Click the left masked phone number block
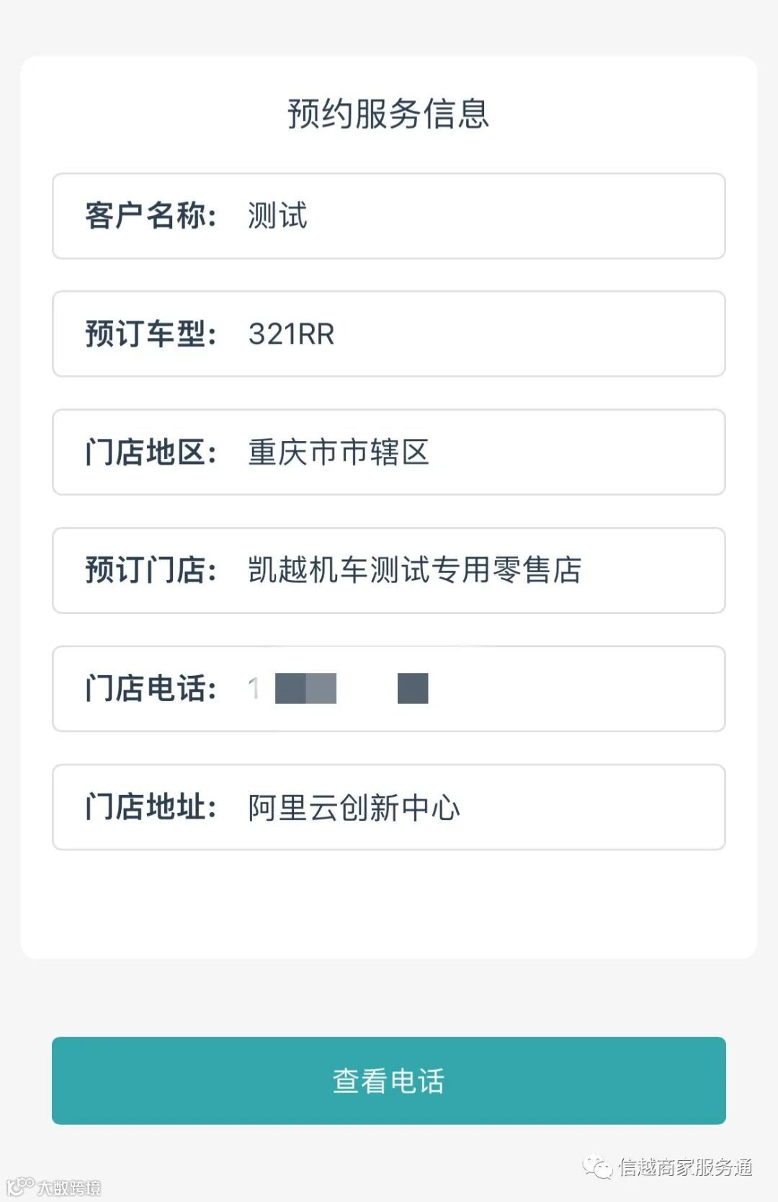This screenshot has height=1202, width=778. [x=305, y=688]
